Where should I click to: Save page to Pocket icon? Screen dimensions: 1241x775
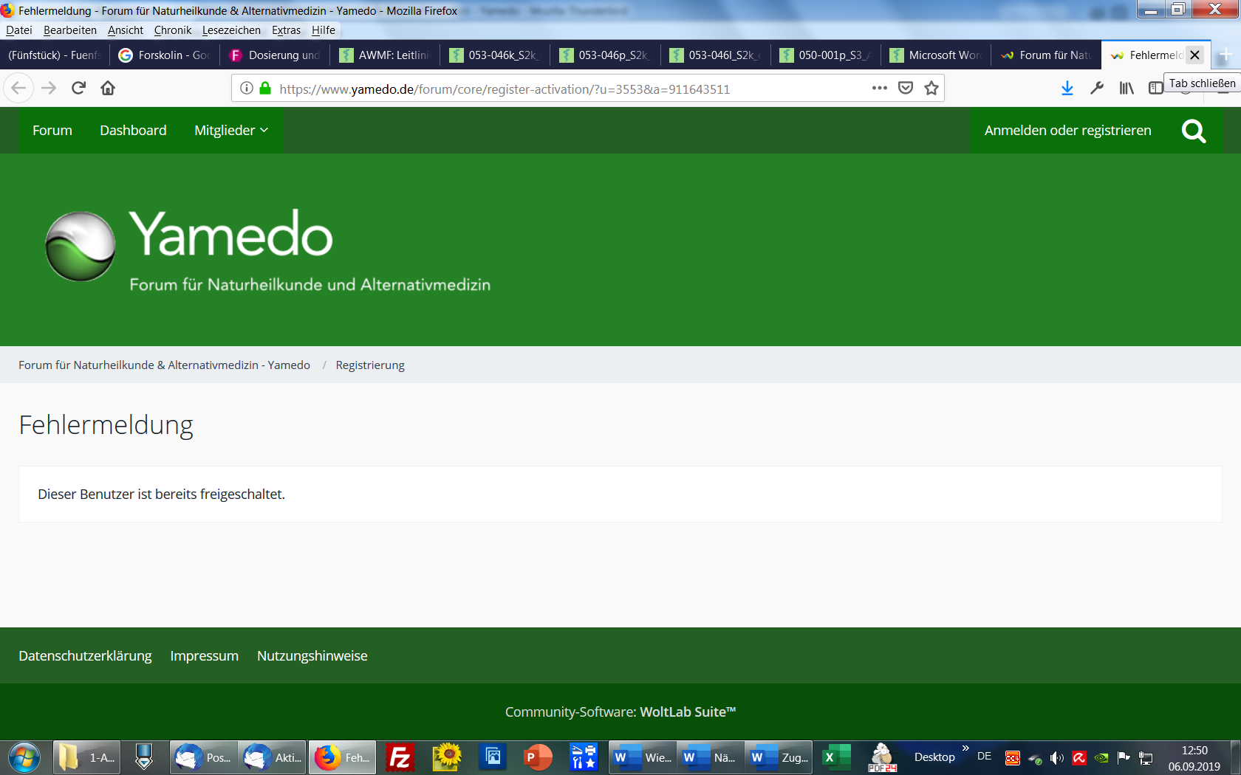[x=906, y=89]
